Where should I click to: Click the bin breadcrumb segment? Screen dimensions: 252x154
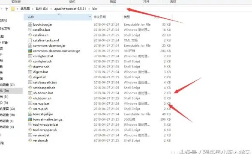[95, 9]
